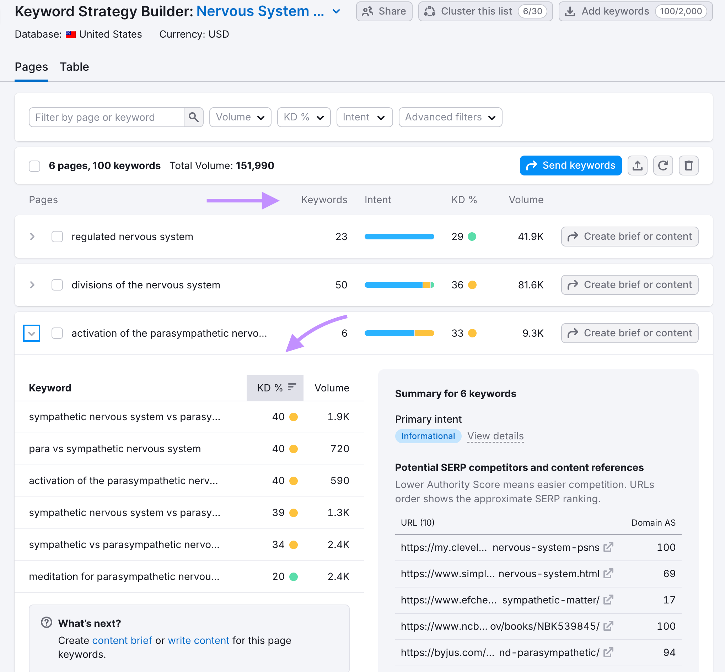Click the United States flag icon
Screen dimensions: 725x672
(71, 34)
